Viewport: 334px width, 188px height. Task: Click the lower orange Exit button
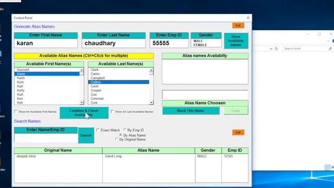coord(238,132)
